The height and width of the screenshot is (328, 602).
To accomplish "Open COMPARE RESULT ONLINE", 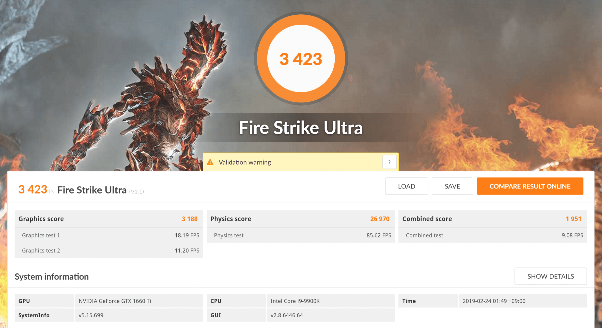I will [530, 186].
